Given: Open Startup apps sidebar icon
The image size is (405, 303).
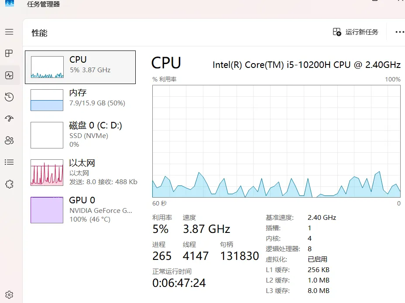Looking at the screenshot, I should [x=9, y=118].
